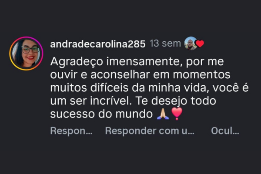This screenshot has height=174, width=261.
Task: Click the red heart like badge
Action: click(x=200, y=44)
